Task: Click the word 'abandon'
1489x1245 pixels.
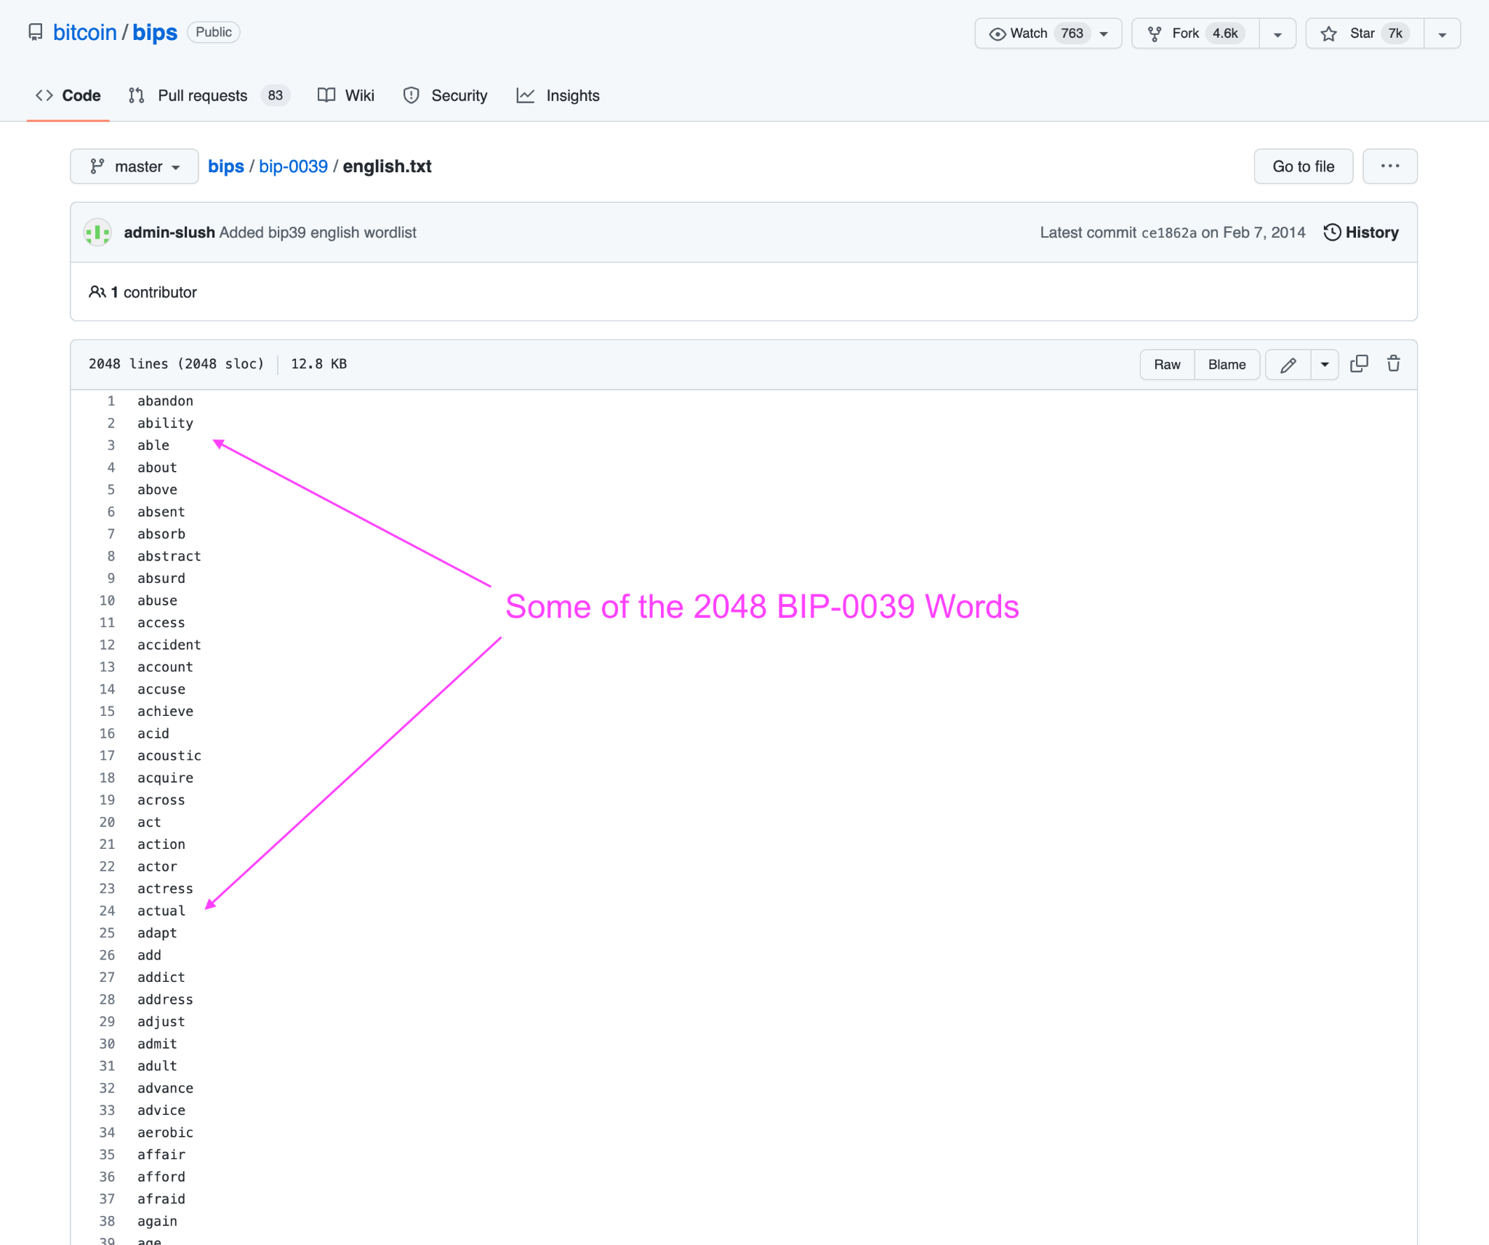Action: (x=165, y=401)
